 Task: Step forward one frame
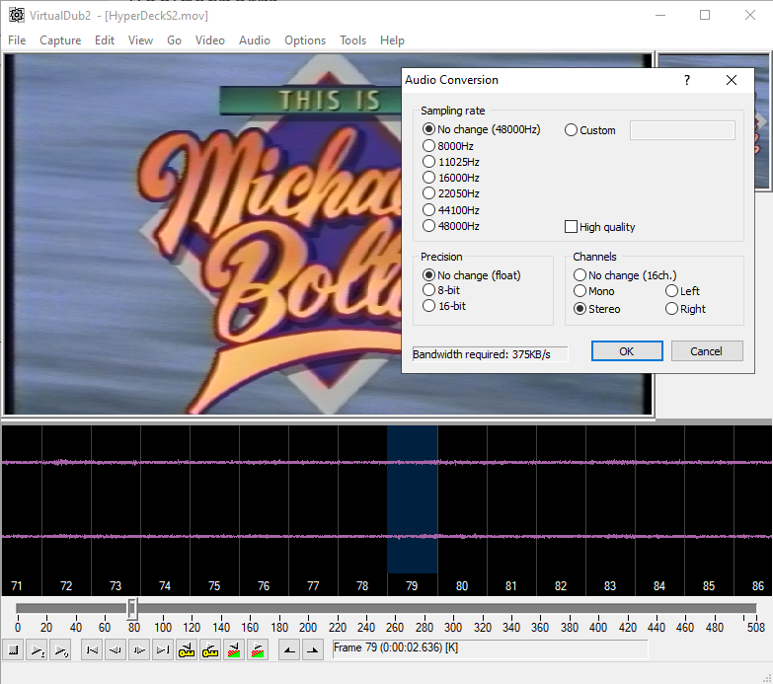click(139, 650)
